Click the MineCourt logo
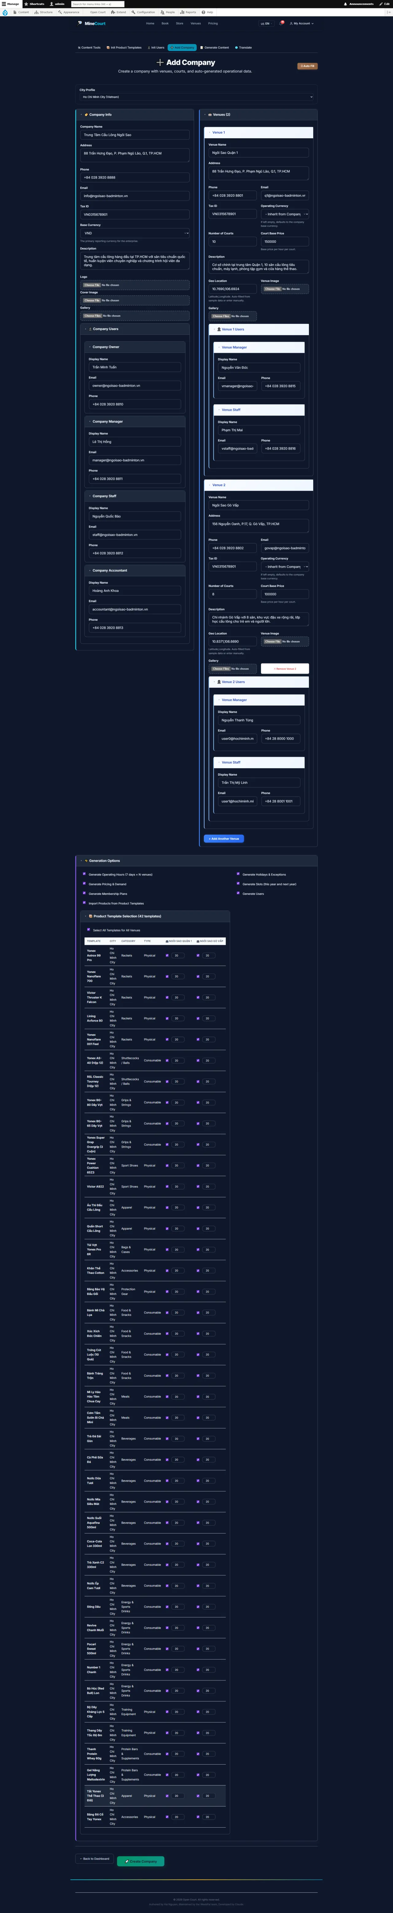The width and height of the screenshot is (393, 1913). coord(92,24)
